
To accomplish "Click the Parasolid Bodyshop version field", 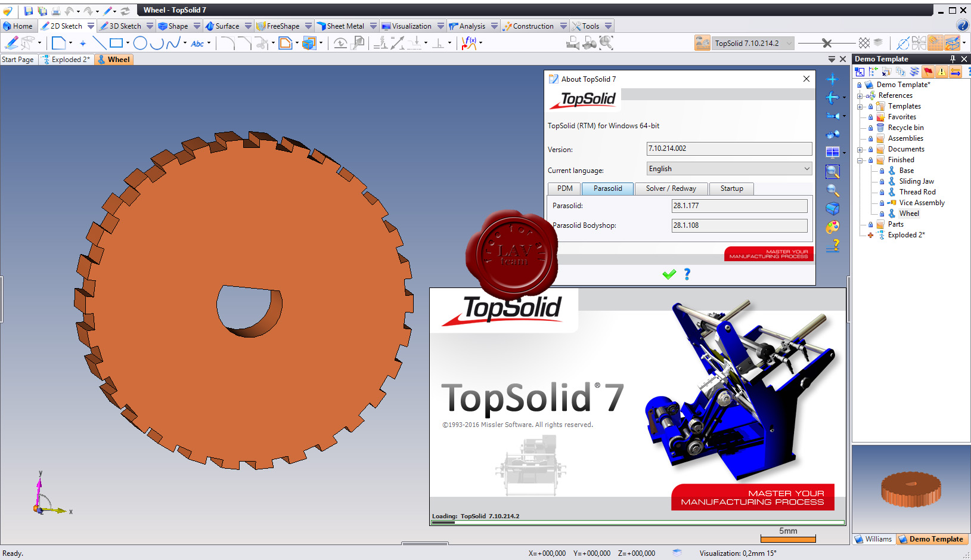I will click(x=739, y=225).
